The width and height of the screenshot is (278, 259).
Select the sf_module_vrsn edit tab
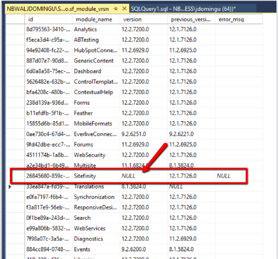click(58, 9)
